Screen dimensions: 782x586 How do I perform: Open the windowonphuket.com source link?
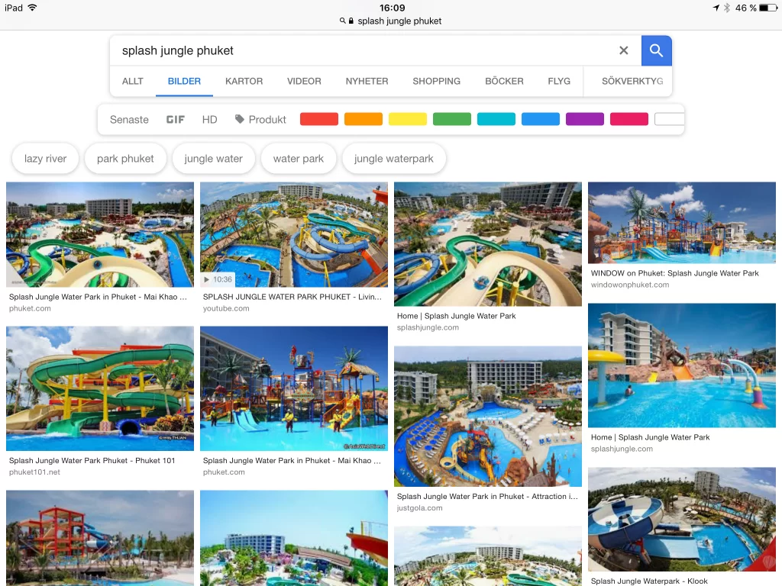pyautogui.click(x=630, y=285)
